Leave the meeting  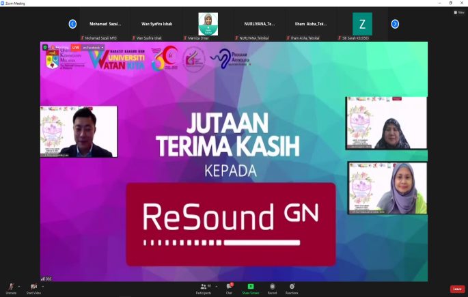pyautogui.click(x=457, y=289)
